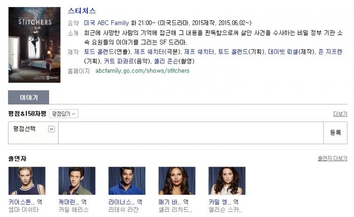Collapse ratings with 평점닫기 button
The width and height of the screenshot is (354, 217).
[x=64, y=114]
